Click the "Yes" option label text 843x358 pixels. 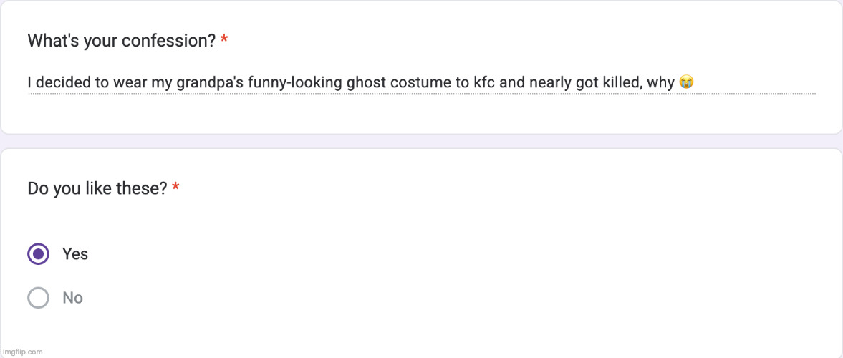tap(75, 254)
